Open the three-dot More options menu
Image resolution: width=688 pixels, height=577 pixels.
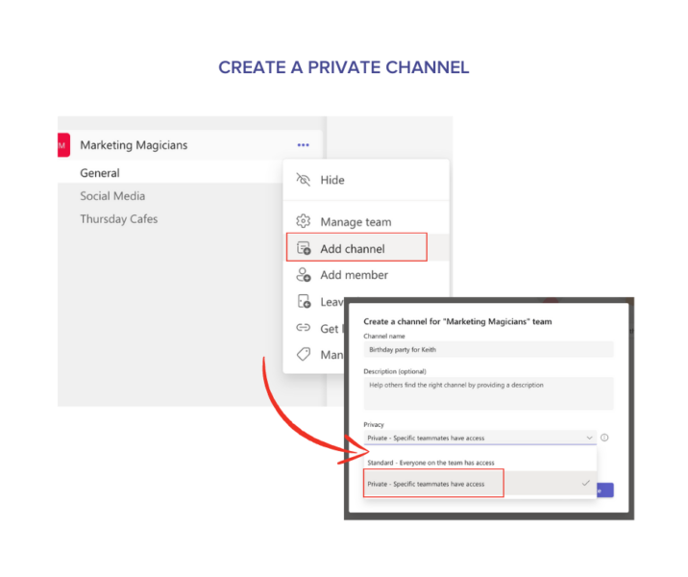coord(304,145)
